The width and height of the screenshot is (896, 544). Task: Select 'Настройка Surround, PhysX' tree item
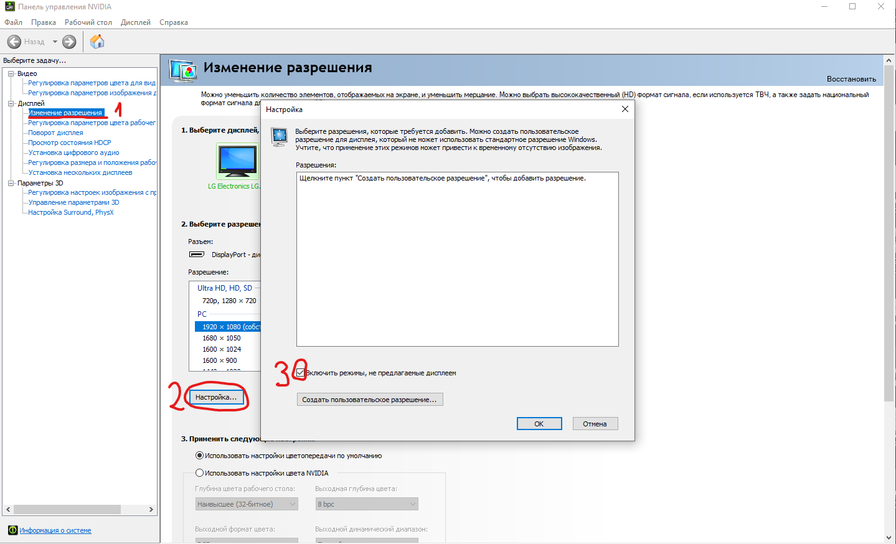(71, 212)
